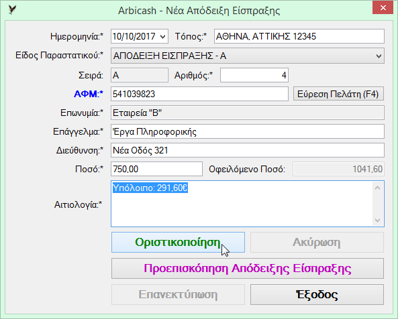Click the Διεύθυνση field Νέα Οδός 321
The height and width of the screenshot is (319, 398).
point(248,150)
